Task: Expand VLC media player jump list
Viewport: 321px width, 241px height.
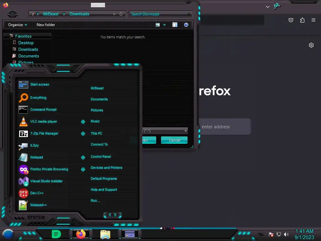Action: [83, 122]
